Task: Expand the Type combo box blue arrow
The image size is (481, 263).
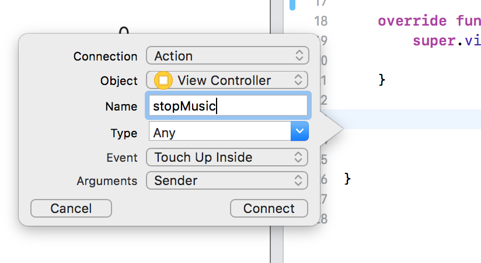Action: click(299, 131)
